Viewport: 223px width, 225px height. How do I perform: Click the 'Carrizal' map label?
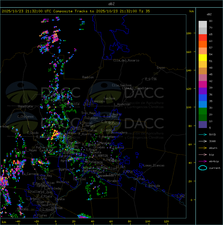point(80,179)
